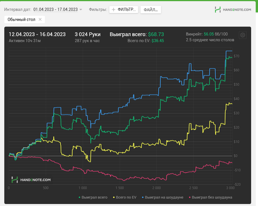Click the 1 500 hands axis label

point(120,188)
